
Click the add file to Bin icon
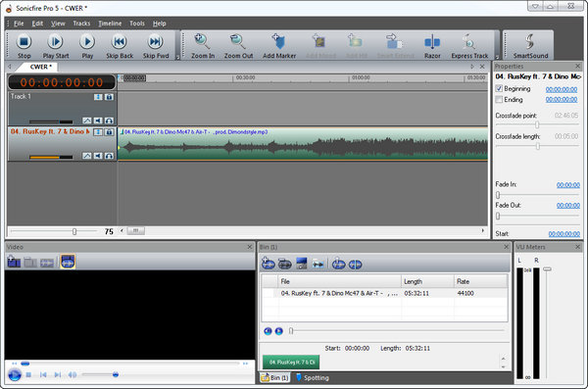click(269, 264)
